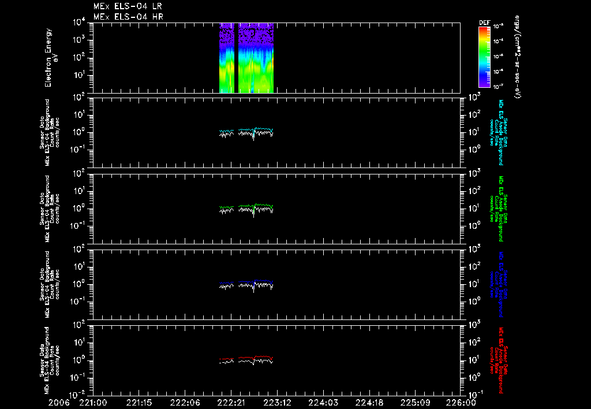Click the DEF rainbow color bar

click(x=484, y=57)
